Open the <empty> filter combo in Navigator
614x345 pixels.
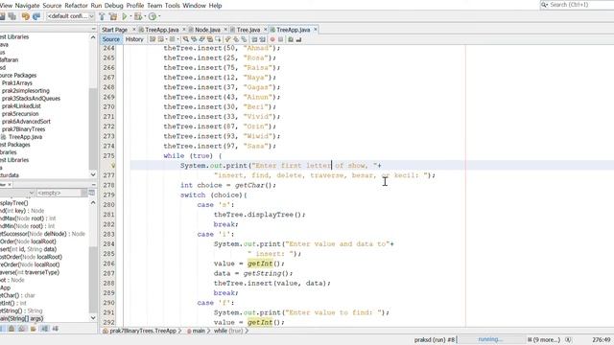(x=61, y=193)
